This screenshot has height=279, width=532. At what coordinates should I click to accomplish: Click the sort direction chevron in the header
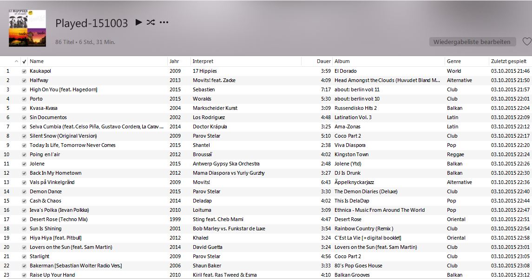click(15, 61)
